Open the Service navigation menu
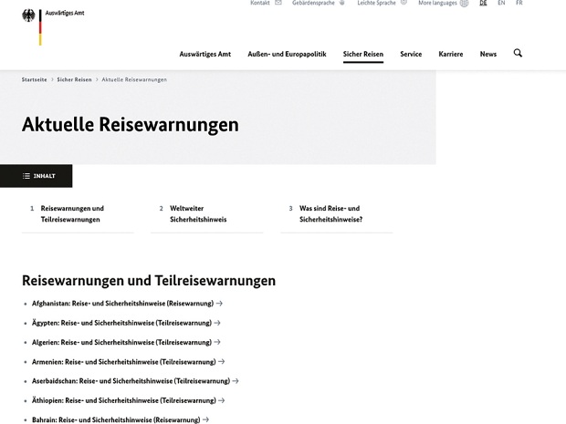Screen dimensions: 566x424 click(411, 55)
